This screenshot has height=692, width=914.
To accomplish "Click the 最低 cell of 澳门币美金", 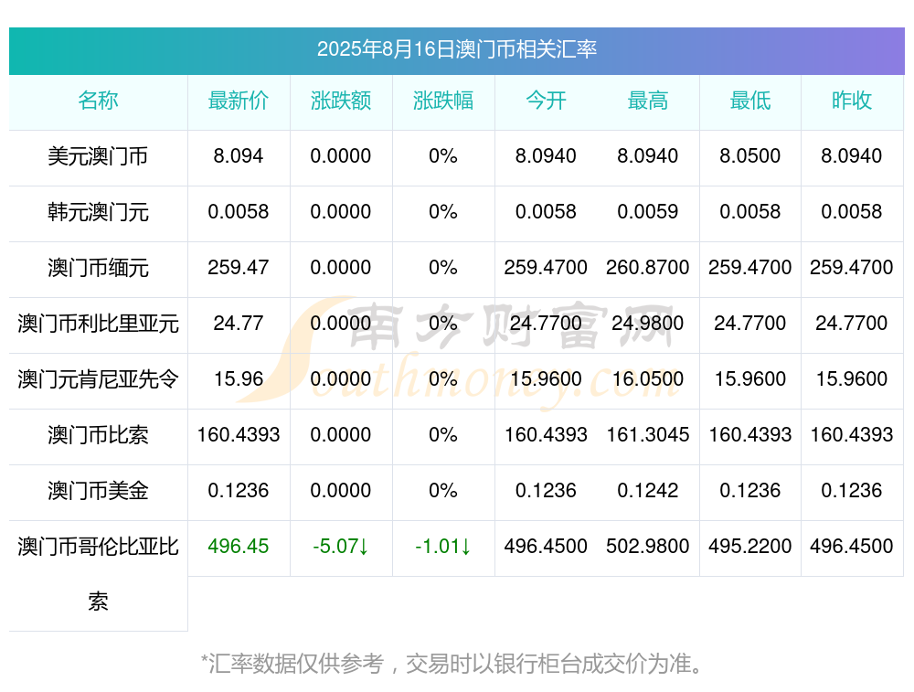I will [x=750, y=490].
